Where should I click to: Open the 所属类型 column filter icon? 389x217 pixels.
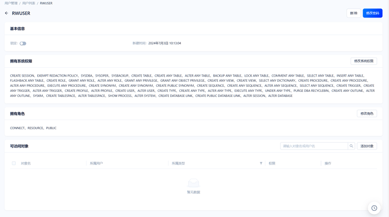pos(261,163)
